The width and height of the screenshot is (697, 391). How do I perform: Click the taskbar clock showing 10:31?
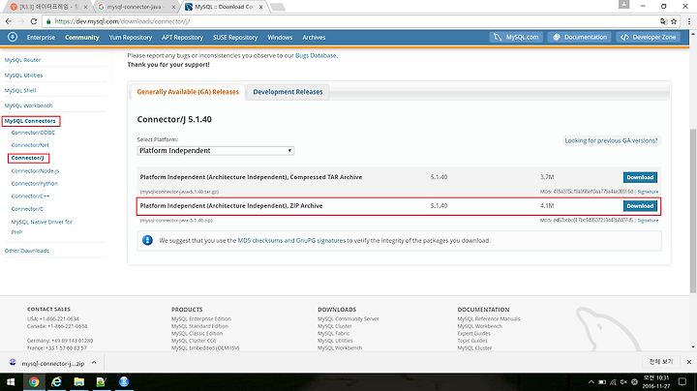656,381
